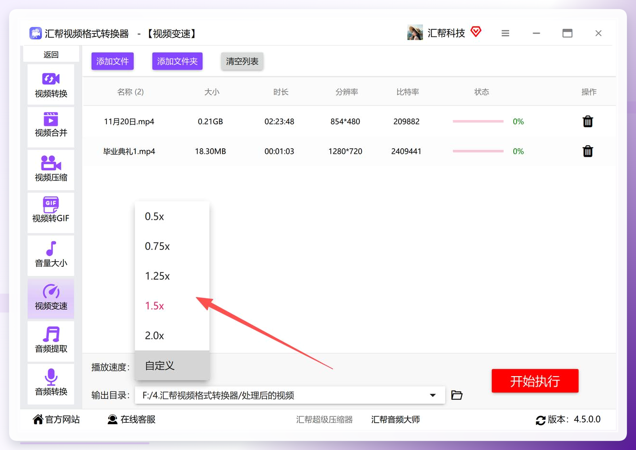Click the progress bar for 毕业典礼1.mp4
The width and height of the screenshot is (636, 450).
coord(478,151)
